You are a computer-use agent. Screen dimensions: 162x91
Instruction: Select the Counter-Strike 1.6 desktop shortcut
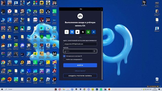(48, 47)
